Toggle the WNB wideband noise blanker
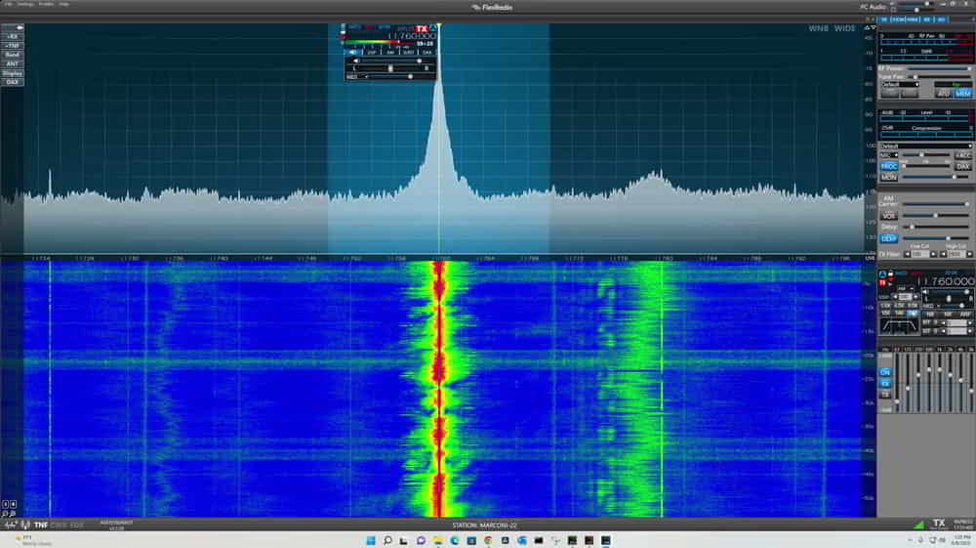 tap(819, 28)
